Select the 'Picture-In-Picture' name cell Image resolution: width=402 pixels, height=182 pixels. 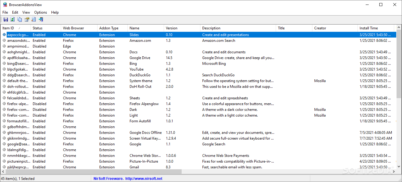click(x=144, y=161)
